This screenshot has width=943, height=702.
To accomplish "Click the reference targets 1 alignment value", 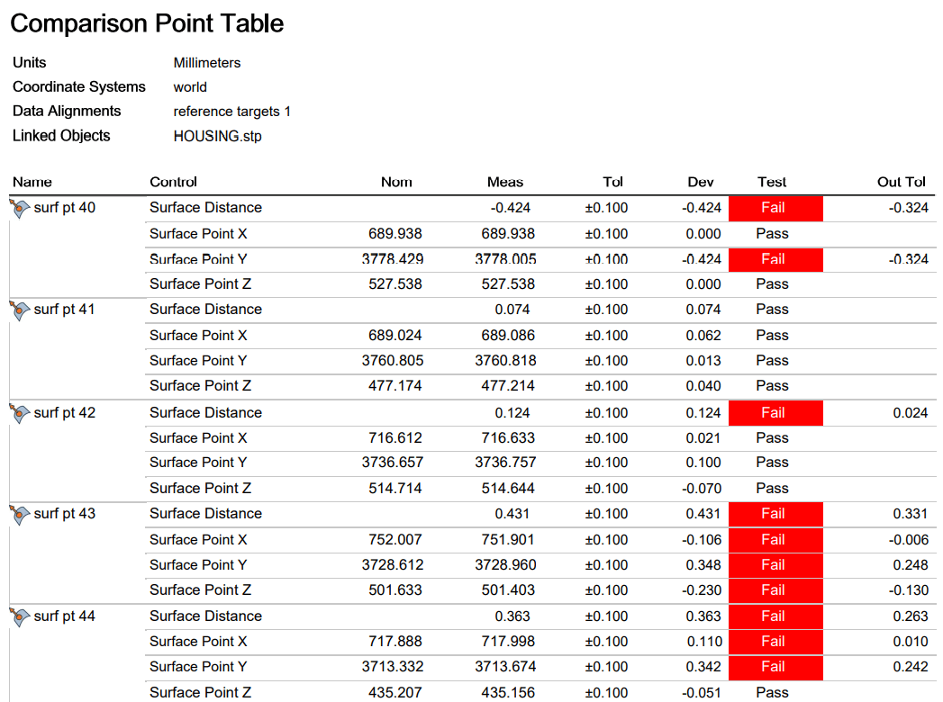I will point(232,112).
